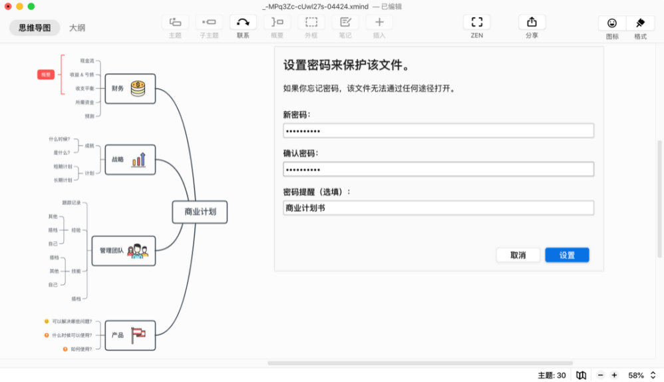The image size is (664, 382).
Task: Click 取消 to cancel password dialog
Action: point(518,255)
